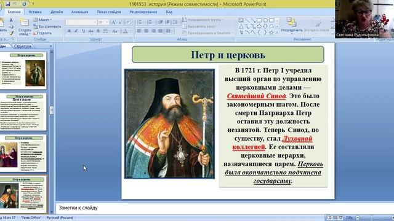Click the Восстановить slide button
394x221 pixels.
click(x=47, y=26)
